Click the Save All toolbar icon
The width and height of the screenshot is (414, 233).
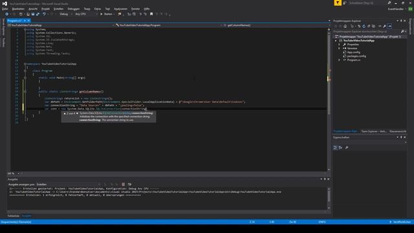[38, 14]
